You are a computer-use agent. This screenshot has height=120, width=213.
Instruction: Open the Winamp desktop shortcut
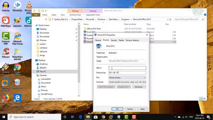tap(6, 68)
